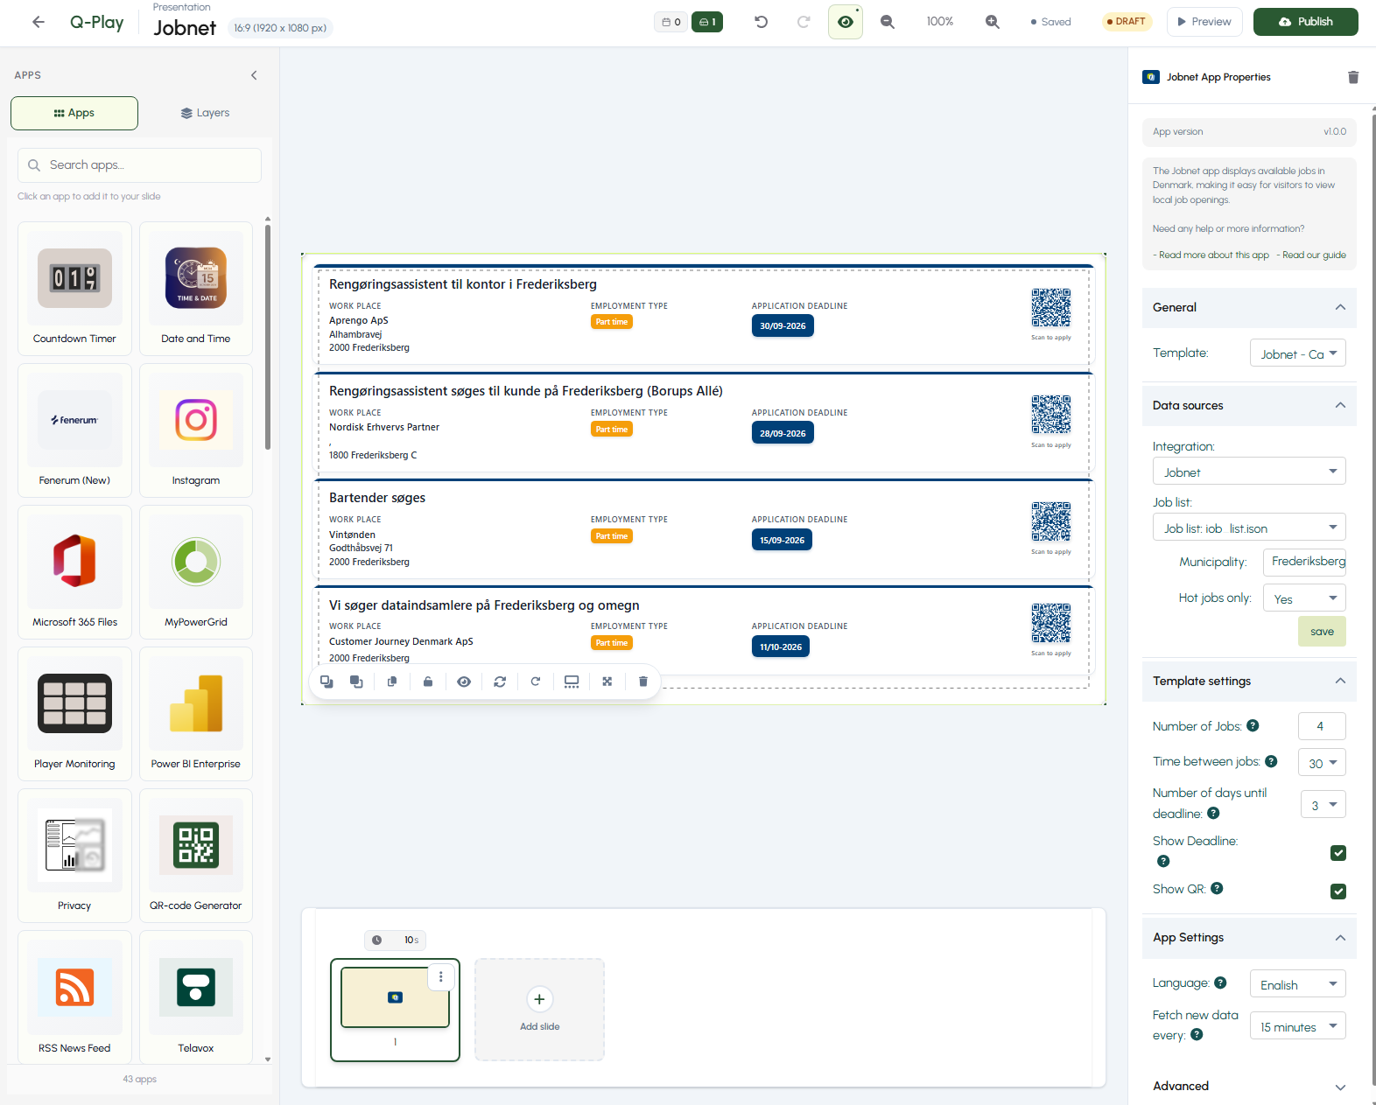Viewport: 1376px width, 1105px height.
Task: Open the Read more about this app link
Action: (1213, 255)
